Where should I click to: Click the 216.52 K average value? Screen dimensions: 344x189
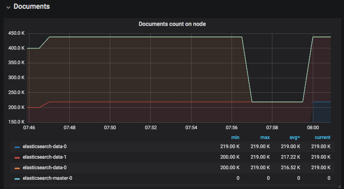(292, 167)
